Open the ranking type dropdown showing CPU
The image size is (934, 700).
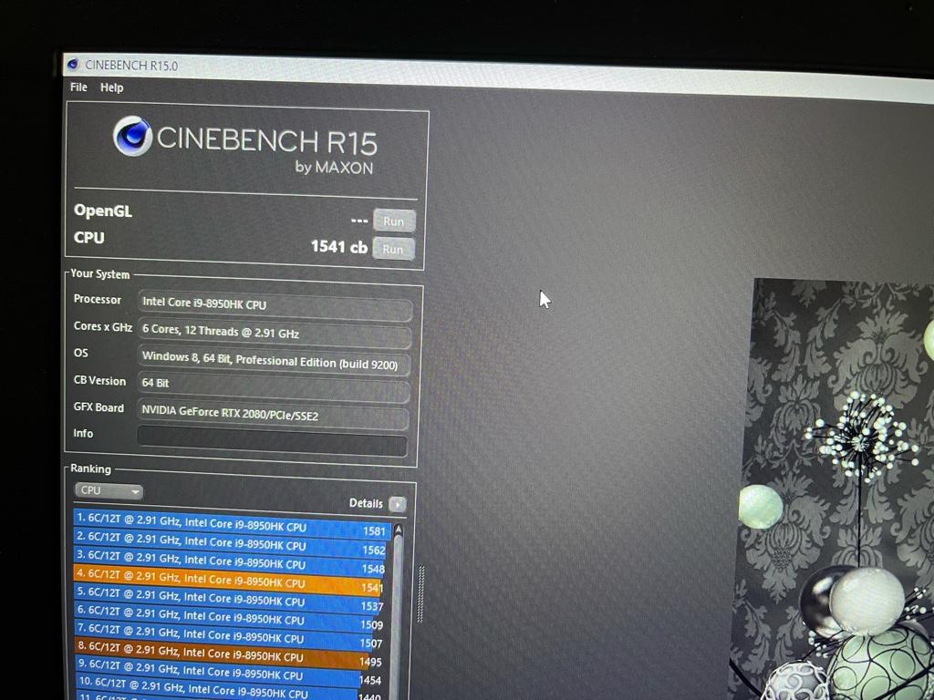109,490
